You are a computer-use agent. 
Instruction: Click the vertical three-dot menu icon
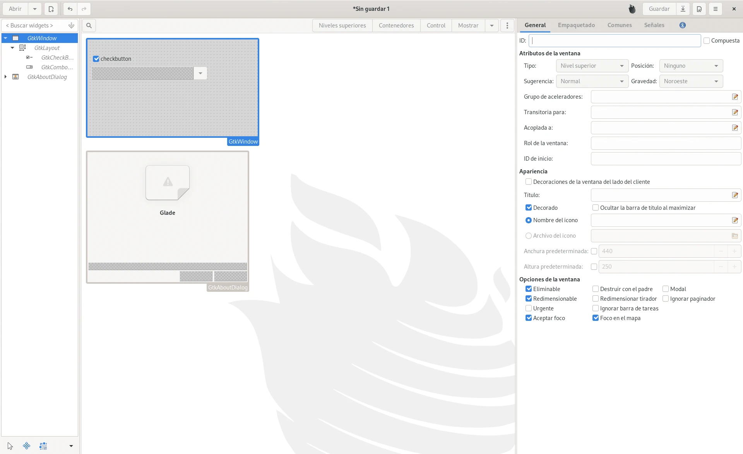click(507, 26)
